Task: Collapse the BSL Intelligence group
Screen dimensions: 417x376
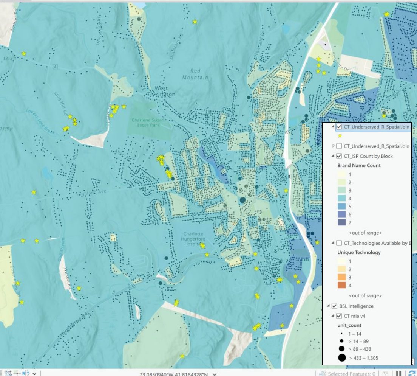Action: (329, 306)
